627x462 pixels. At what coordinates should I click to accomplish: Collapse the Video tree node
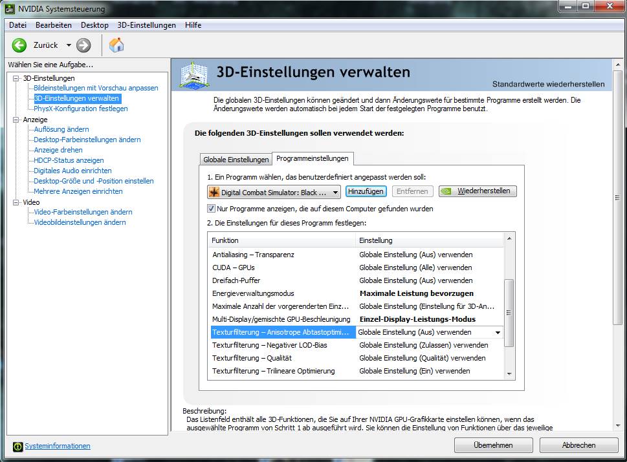pos(16,202)
